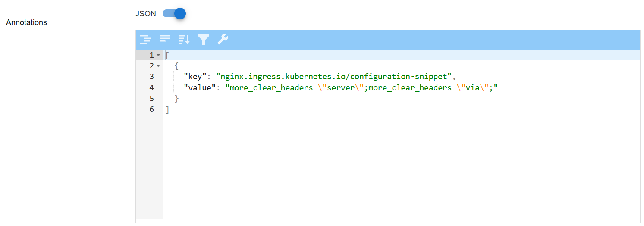
Task: Click empty editor area below the code
Action: point(401,168)
